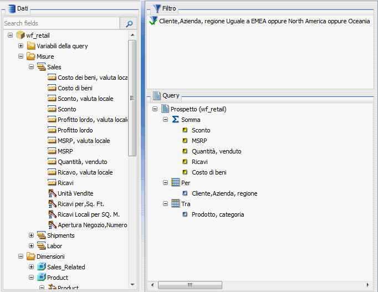This screenshot has width=378, height=292.
Task: Collapse the Product dimension node
Action: [32, 277]
